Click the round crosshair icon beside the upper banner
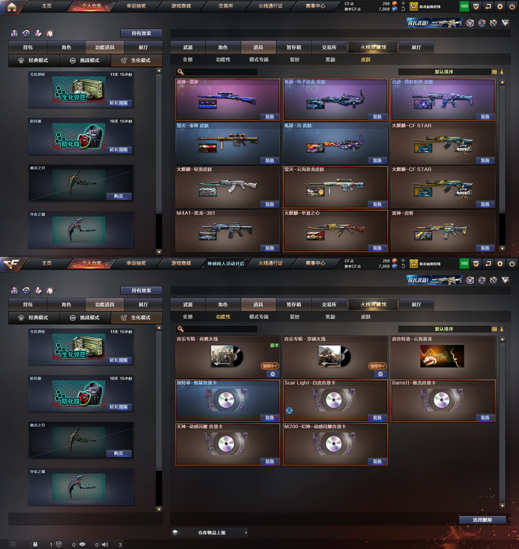 coord(482,23)
